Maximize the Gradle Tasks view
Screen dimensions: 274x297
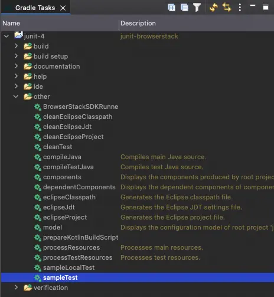[266, 7]
